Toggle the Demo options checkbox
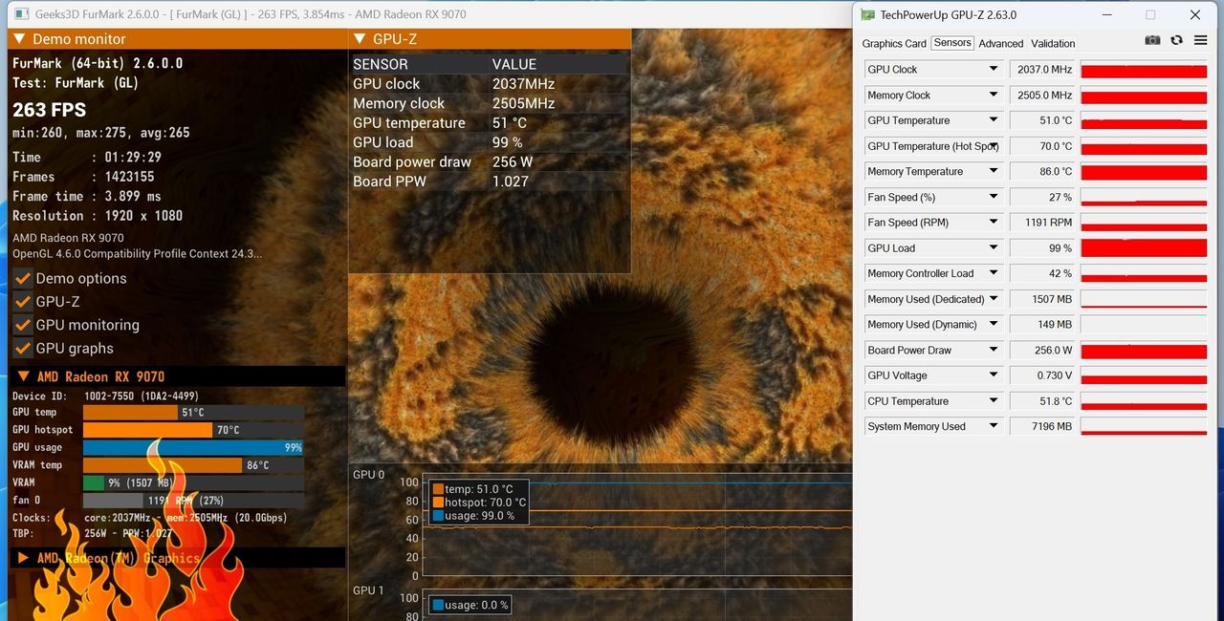 pos(24,279)
